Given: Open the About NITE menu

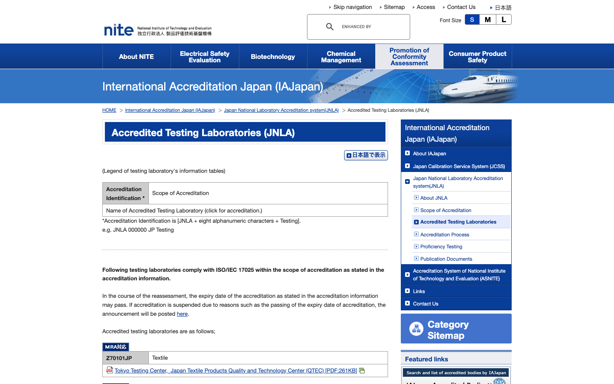Looking at the screenshot, I should click(x=136, y=56).
